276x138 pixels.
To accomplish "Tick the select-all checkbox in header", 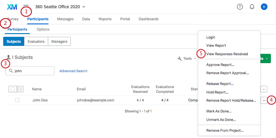I will click(x=13, y=89).
